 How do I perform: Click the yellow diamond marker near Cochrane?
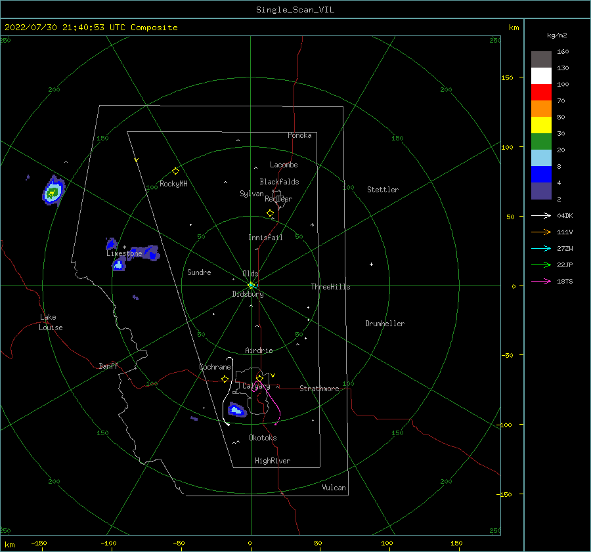225,379
